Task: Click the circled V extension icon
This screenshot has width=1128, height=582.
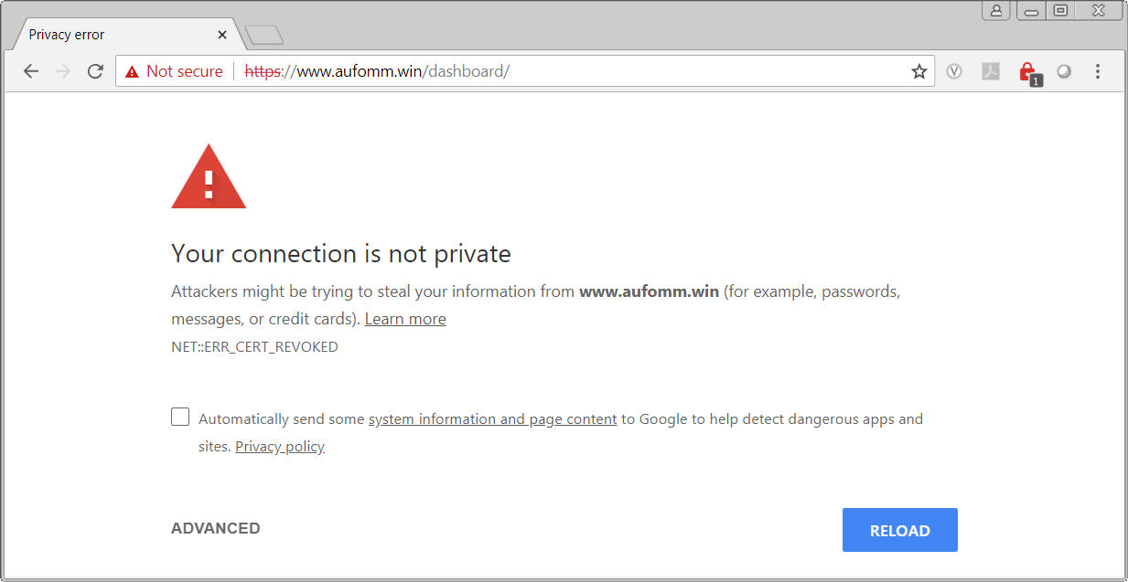Action: [954, 71]
